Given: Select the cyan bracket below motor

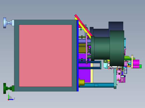Looking at the screenshot, I should (x=105, y=65).
